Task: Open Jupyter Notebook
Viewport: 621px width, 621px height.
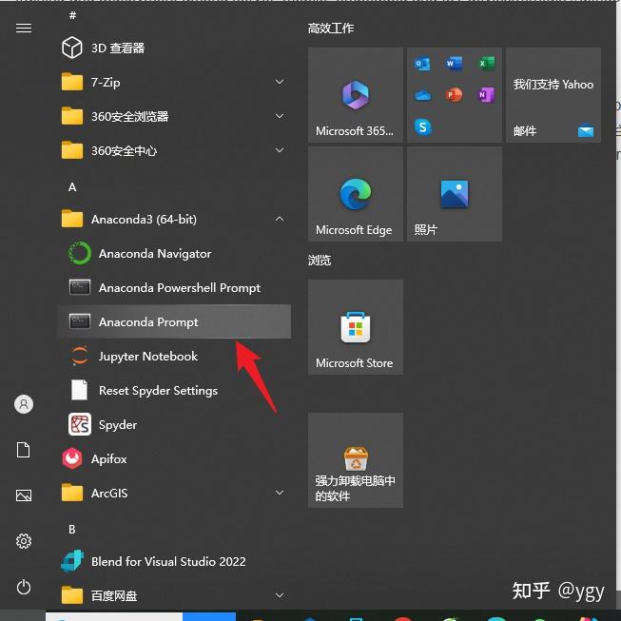Action: [174, 356]
